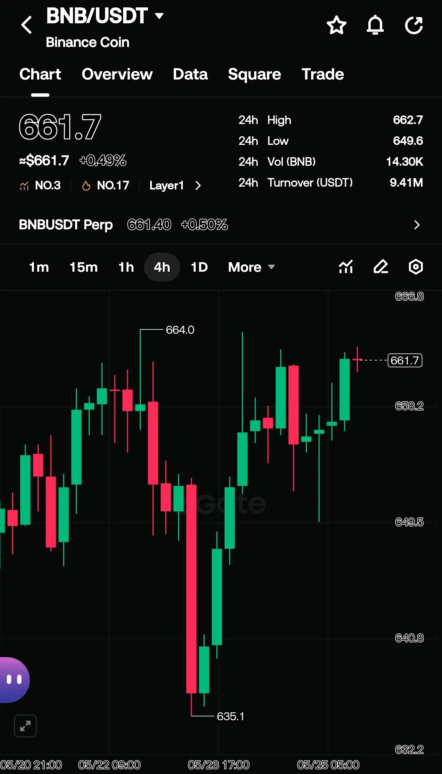Tap the NO.3 ranking chart icon
The image size is (442, 774).
pyautogui.click(x=24, y=185)
